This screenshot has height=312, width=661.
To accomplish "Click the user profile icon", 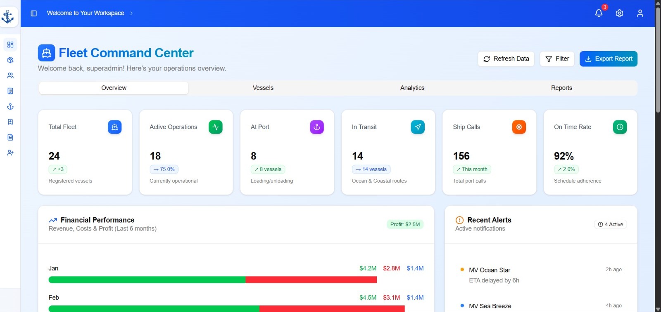I will (x=640, y=13).
